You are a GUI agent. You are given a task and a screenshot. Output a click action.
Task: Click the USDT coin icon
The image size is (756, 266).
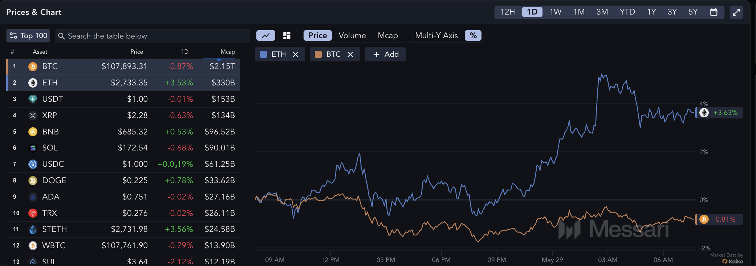(33, 99)
